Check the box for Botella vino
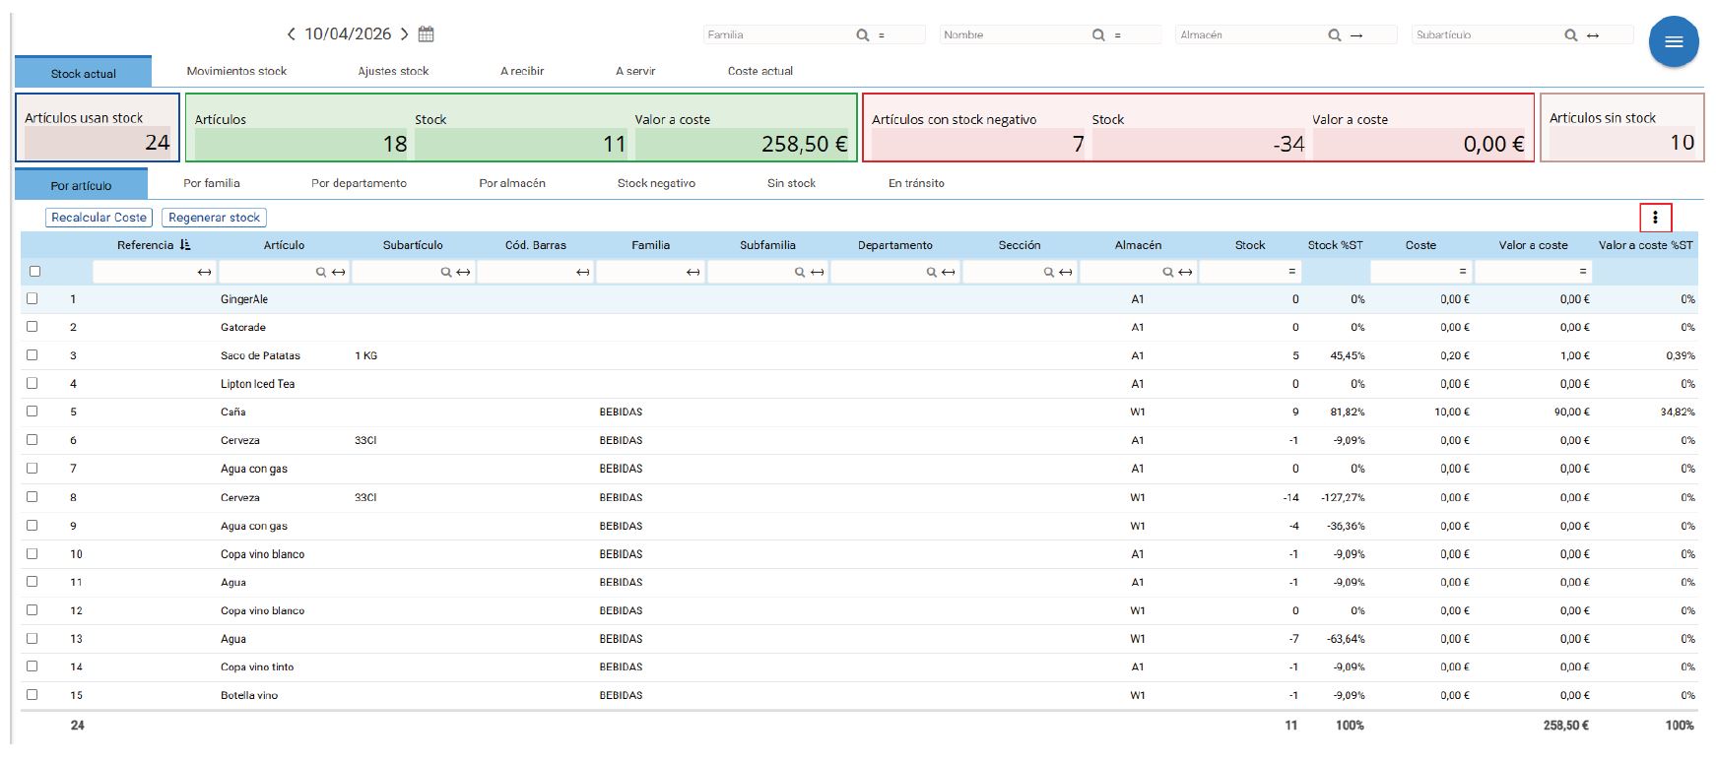This screenshot has height=761, width=1716. click(33, 695)
